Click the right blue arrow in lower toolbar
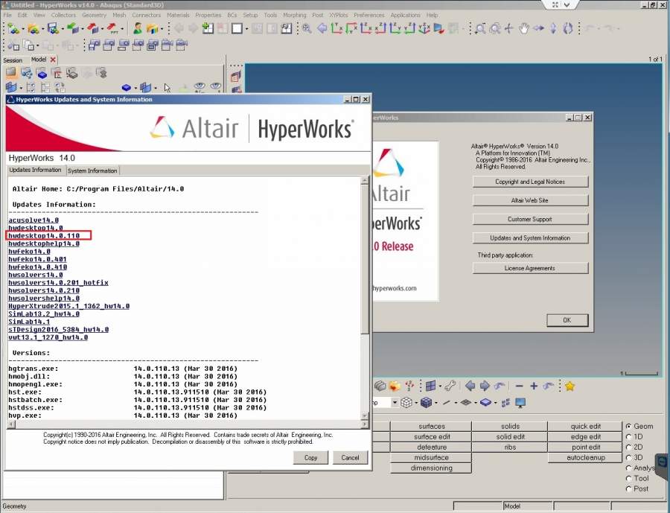Image resolution: width=670 pixels, height=513 pixels. click(x=485, y=386)
